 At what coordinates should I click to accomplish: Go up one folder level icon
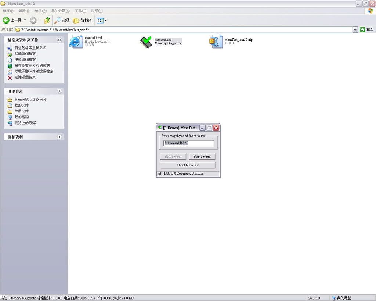click(47, 21)
